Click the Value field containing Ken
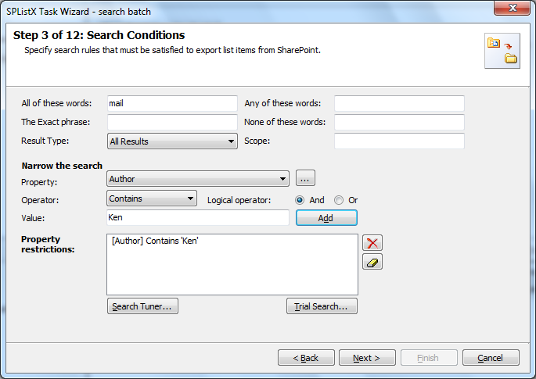Image resolution: width=536 pixels, height=379 pixels. click(x=198, y=217)
